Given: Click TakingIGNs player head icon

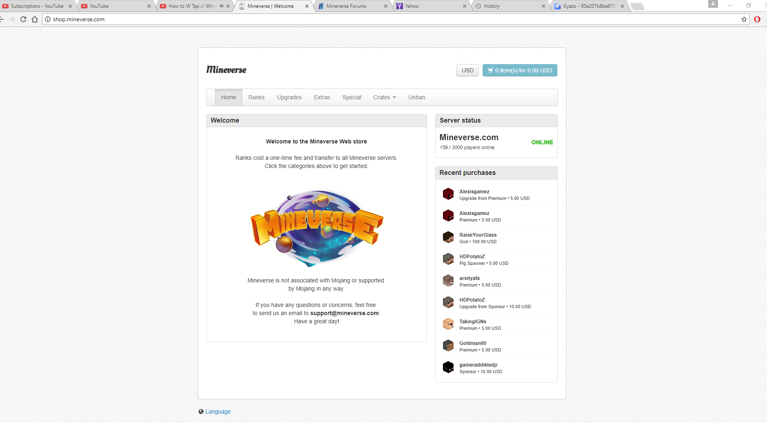Looking at the screenshot, I should (x=448, y=324).
